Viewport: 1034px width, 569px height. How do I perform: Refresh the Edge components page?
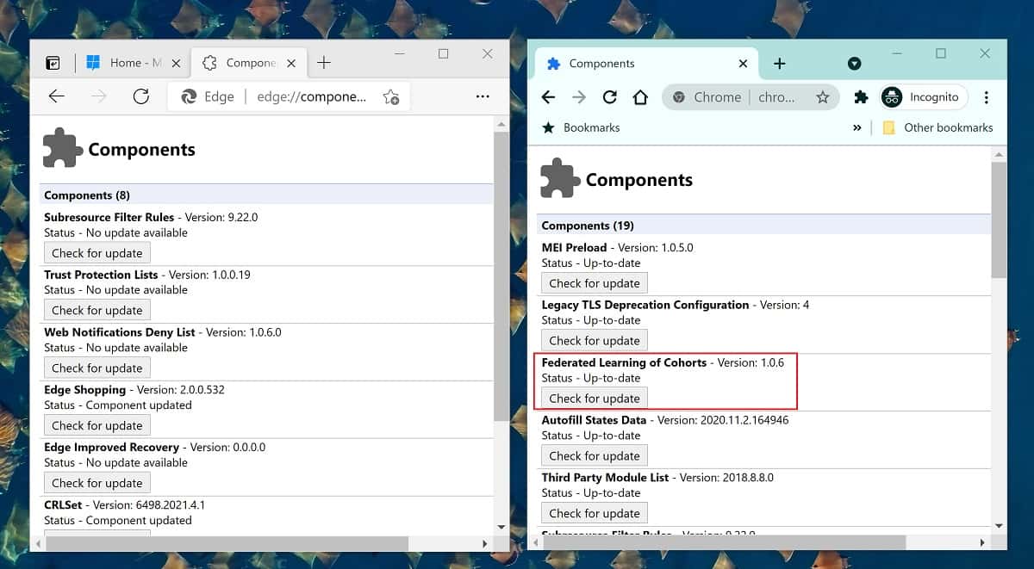pyautogui.click(x=141, y=96)
